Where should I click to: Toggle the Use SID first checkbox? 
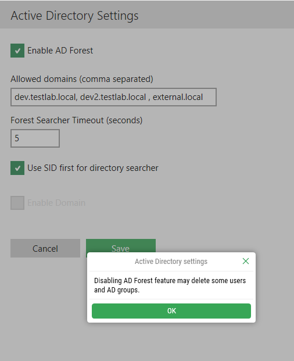click(17, 168)
